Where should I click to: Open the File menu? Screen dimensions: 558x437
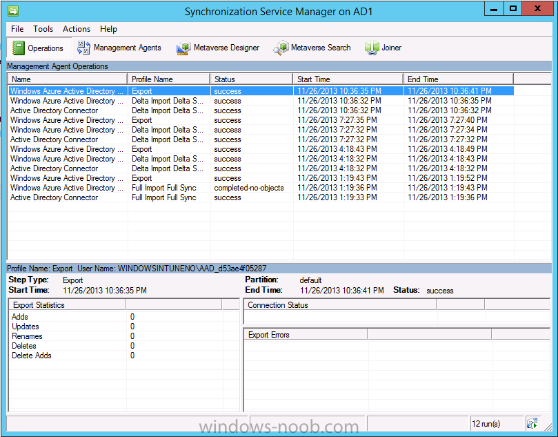[17, 29]
